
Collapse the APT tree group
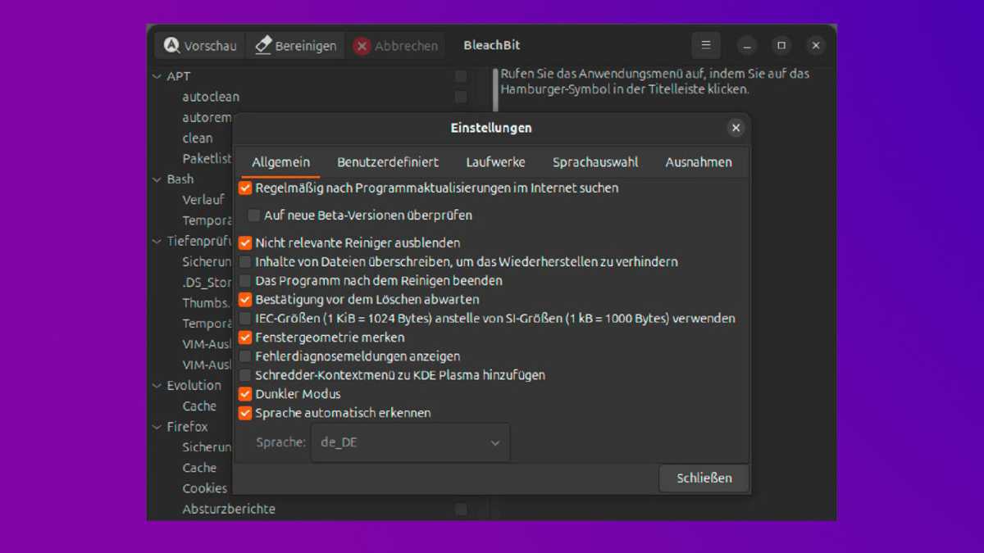pos(157,76)
